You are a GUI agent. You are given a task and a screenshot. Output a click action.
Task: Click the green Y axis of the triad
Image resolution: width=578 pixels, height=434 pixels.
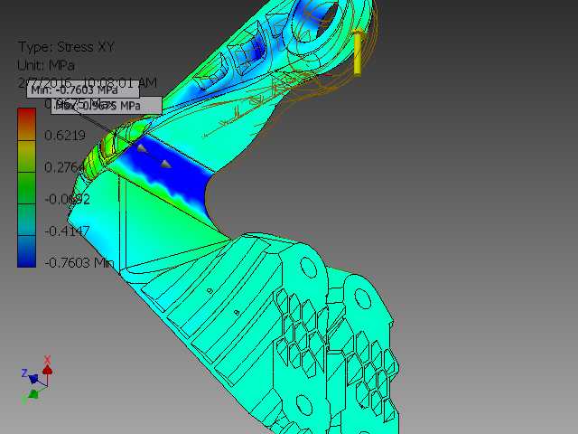click(x=33, y=394)
